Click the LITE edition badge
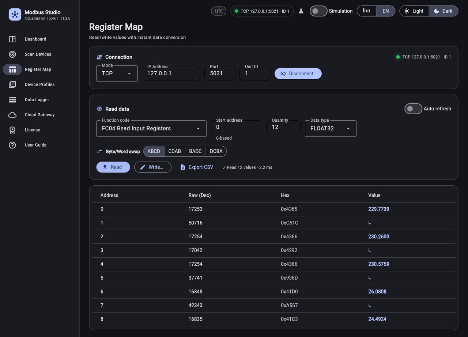This screenshot has width=468, height=337. (219, 11)
